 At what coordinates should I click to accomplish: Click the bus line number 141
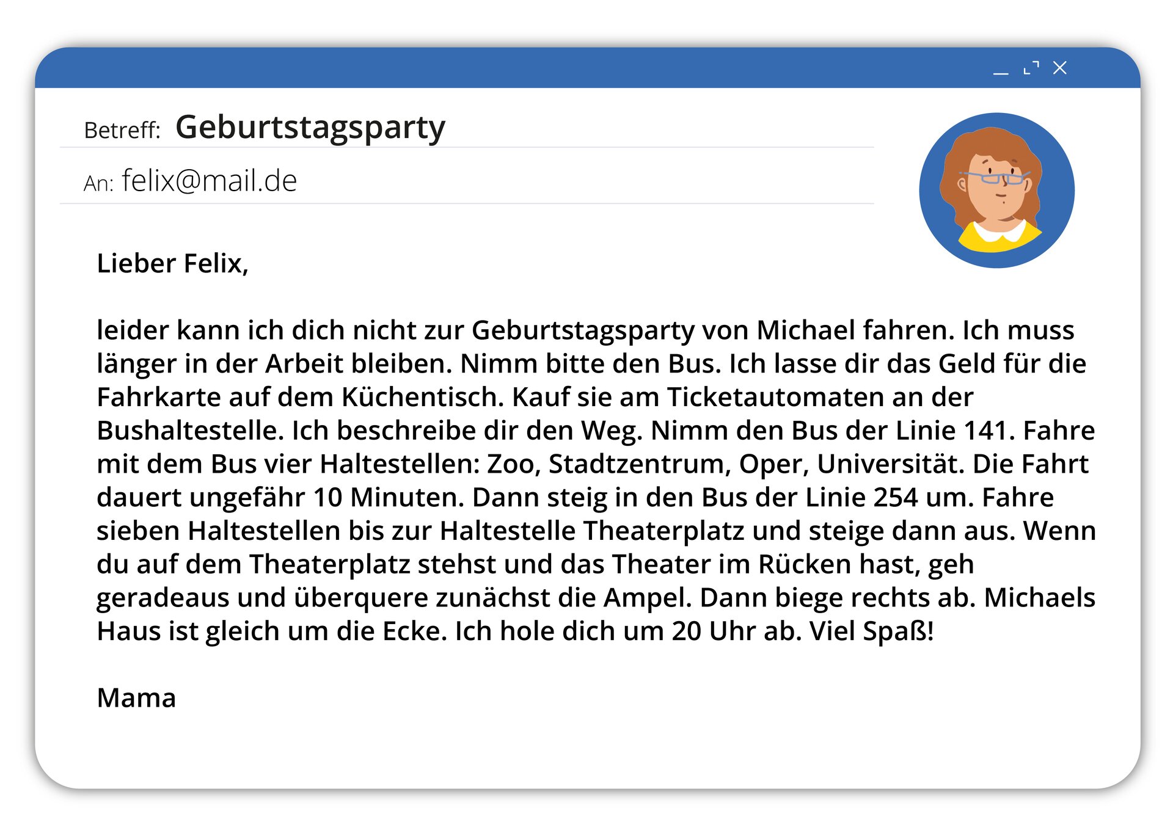click(x=985, y=431)
